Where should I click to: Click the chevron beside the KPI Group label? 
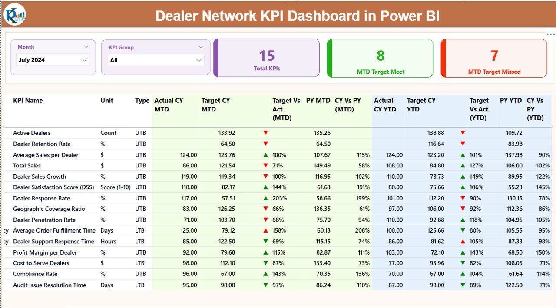pos(200,46)
